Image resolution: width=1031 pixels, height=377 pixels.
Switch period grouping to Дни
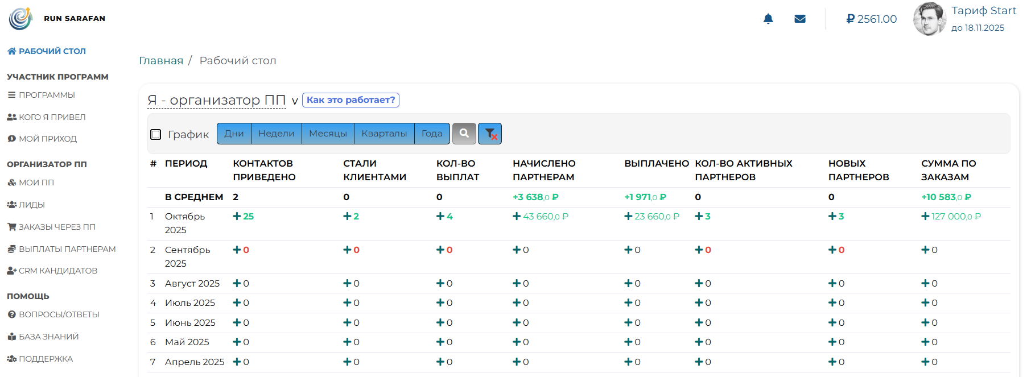(x=234, y=134)
